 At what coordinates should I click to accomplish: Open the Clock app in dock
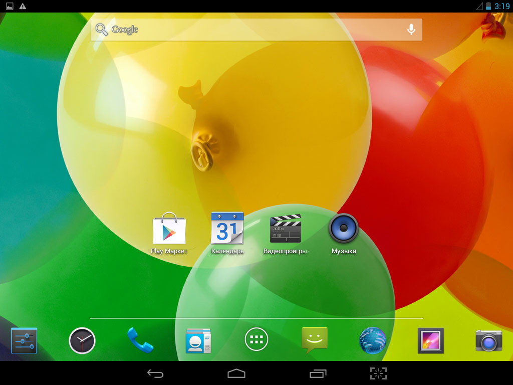(82, 340)
